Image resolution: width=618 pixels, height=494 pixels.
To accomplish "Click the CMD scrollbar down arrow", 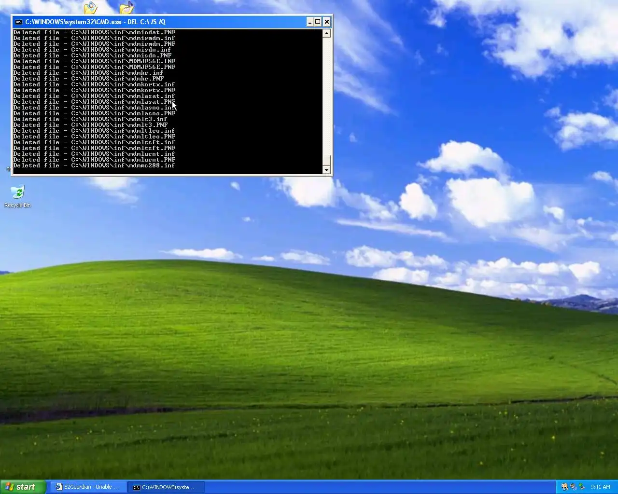I will (326, 170).
